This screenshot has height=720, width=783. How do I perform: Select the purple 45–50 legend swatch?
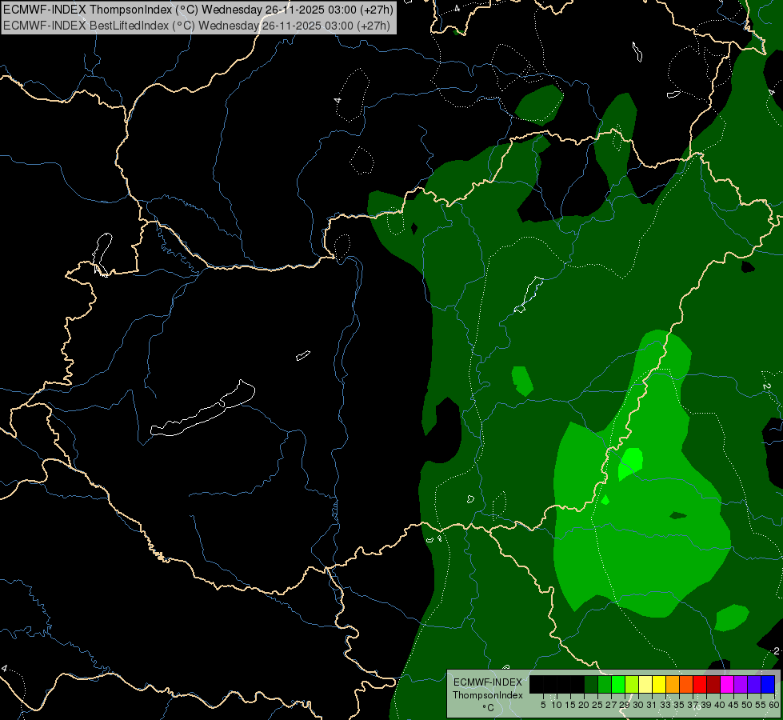[x=741, y=685]
